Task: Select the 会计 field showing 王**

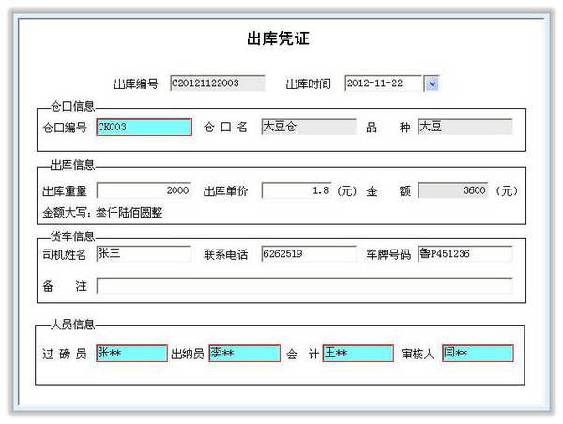Action: 358,354
